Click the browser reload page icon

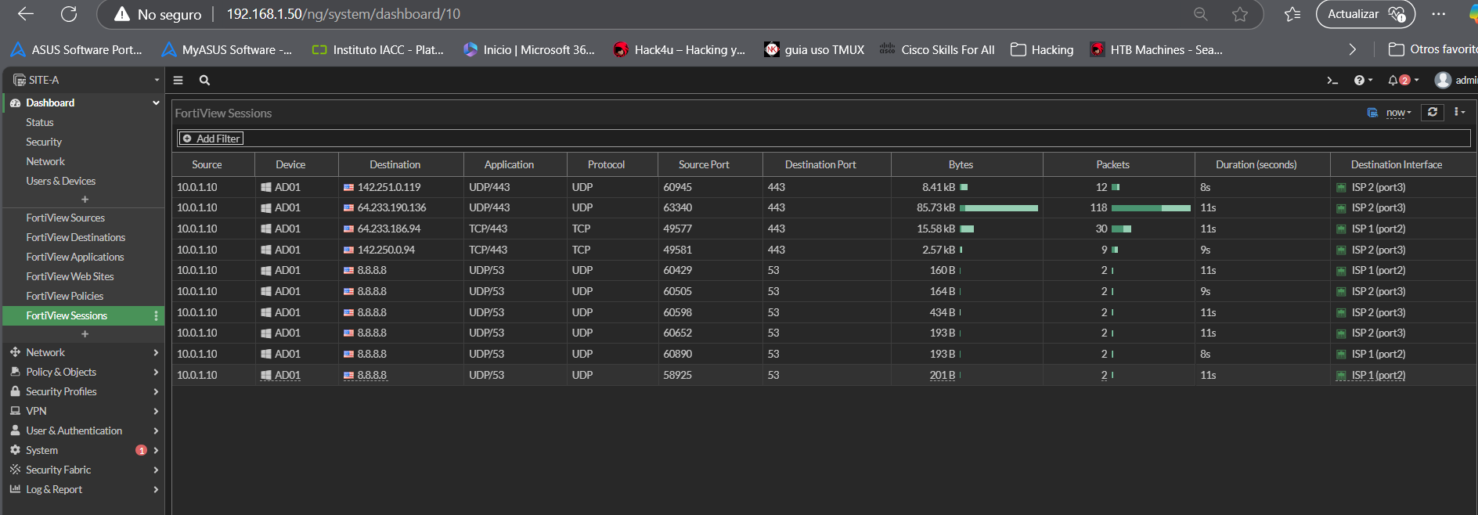(x=69, y=14)
